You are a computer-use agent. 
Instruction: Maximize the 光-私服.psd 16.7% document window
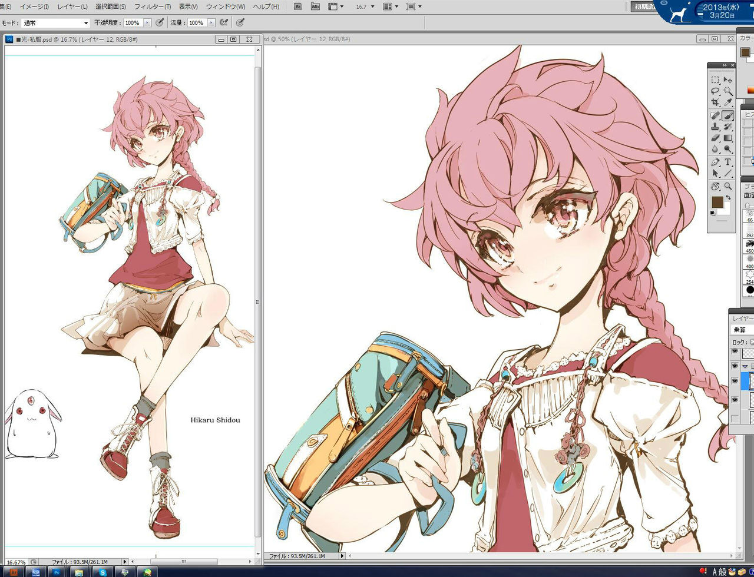(233, 39)
